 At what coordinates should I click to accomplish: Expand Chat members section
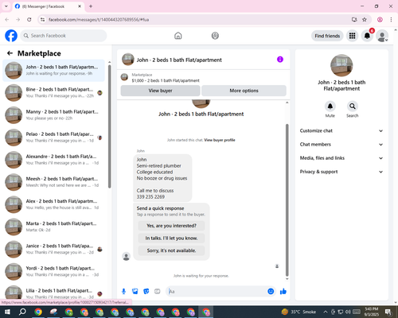(x=341, y=145)
